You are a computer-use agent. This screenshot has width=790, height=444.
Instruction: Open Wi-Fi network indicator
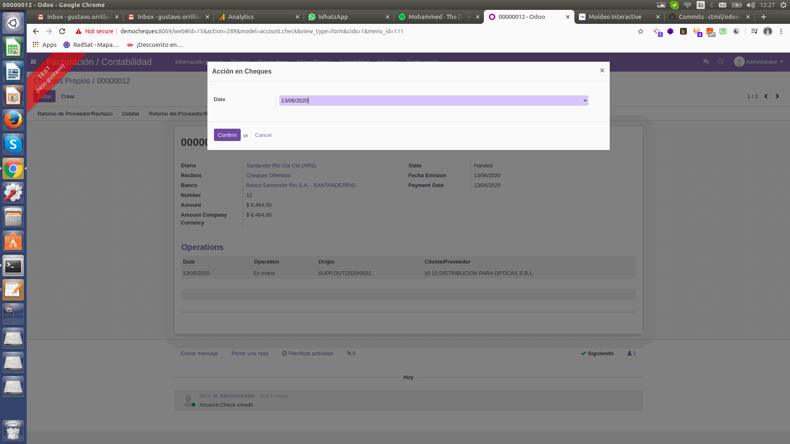(x=687, y=5)
